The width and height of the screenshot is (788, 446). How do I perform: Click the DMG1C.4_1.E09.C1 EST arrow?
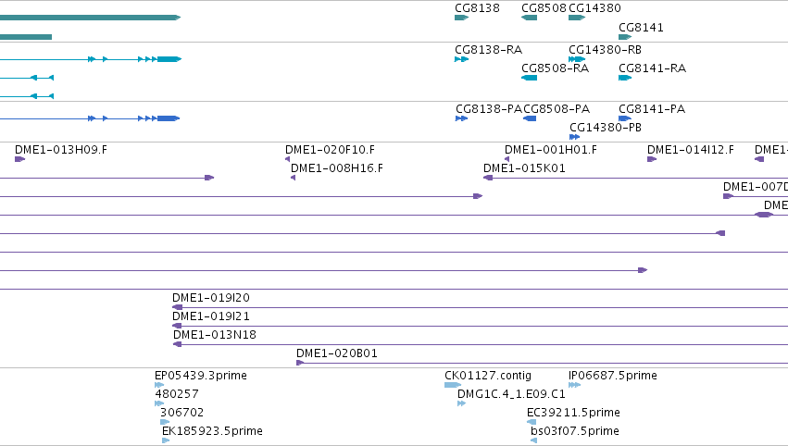tap(461, 403)
